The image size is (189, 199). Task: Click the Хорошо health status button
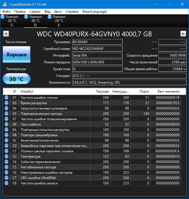[17, 55]
